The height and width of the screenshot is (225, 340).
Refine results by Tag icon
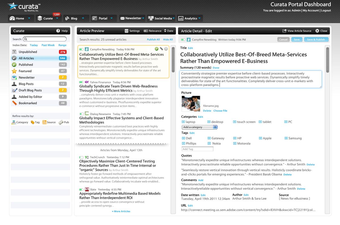coord(33,122)
